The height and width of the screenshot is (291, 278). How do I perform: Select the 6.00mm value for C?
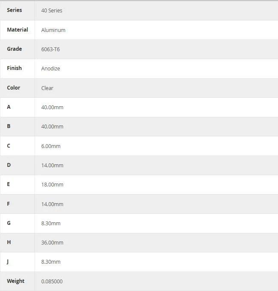tap(51, 146)
